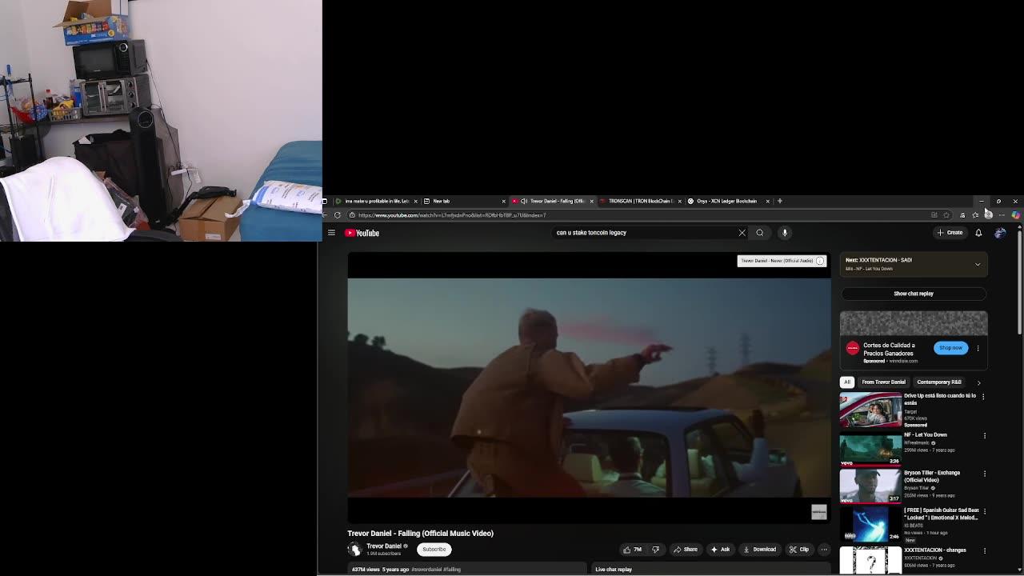Click the browser address bar URL
Viewport: 1024px width, 576px height.
(452, 215)
